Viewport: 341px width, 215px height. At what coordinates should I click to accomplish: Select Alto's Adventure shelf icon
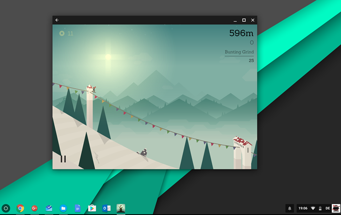click(x=121, y=208)
